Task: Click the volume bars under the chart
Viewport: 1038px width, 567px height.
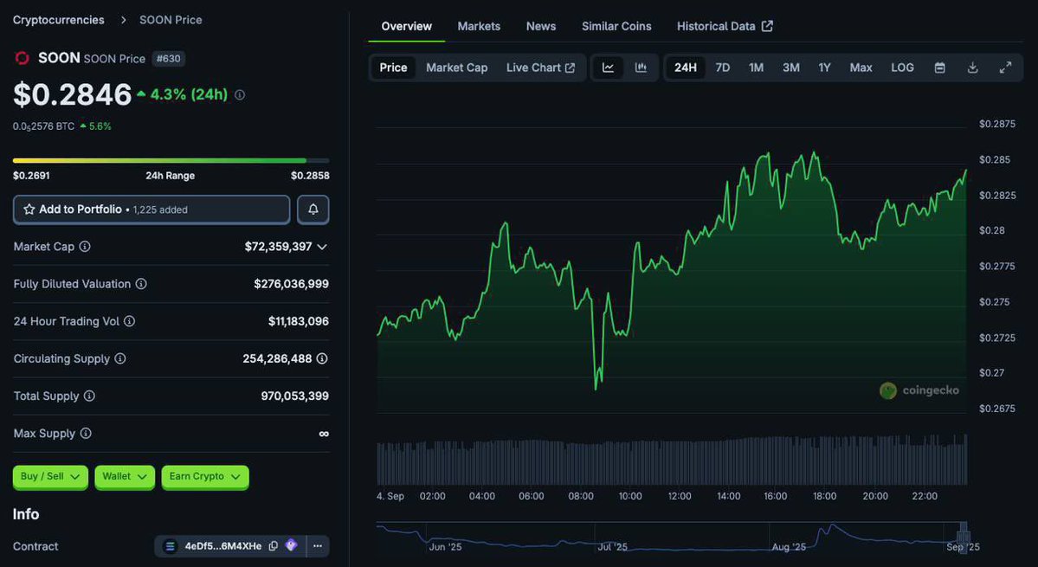Action: pos(671,460)
